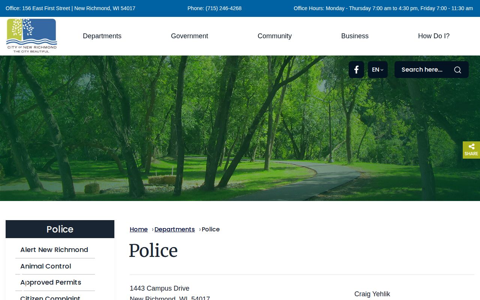Click the City of New Richmond logo
The image size is (480, 300).
(31, 36)
